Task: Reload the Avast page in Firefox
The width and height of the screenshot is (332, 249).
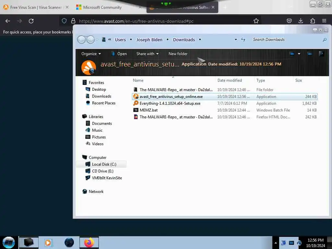Action: 31,21
